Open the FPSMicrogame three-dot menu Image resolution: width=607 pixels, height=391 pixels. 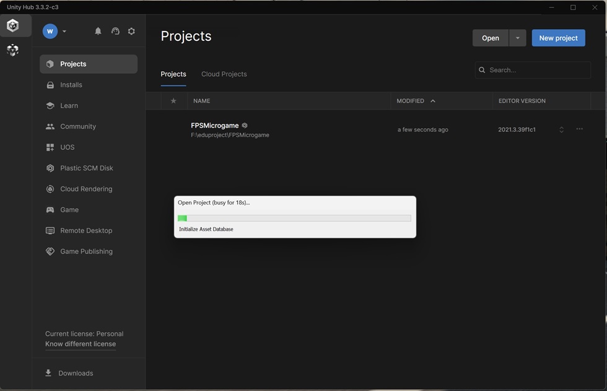[x=580, y=129]
